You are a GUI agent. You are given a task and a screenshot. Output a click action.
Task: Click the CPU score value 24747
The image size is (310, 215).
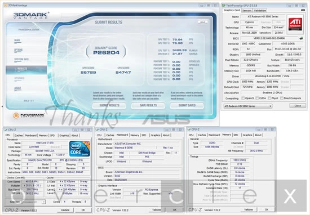pos(123,73)
